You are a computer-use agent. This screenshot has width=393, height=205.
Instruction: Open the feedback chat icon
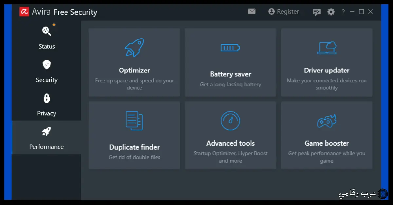(x=317, y=12)
